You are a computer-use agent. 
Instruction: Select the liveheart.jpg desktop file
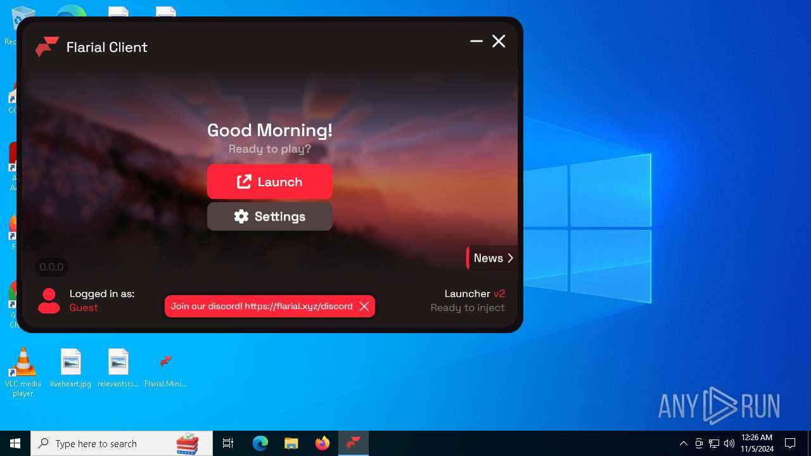(x=70, y=369)
